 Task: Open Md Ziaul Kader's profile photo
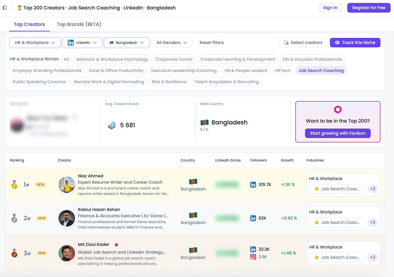pyautogui.click(x=67, y=253)
